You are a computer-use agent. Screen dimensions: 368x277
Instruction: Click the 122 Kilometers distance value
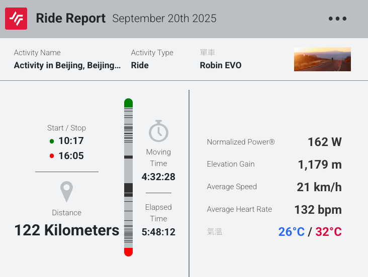(67, 230)
